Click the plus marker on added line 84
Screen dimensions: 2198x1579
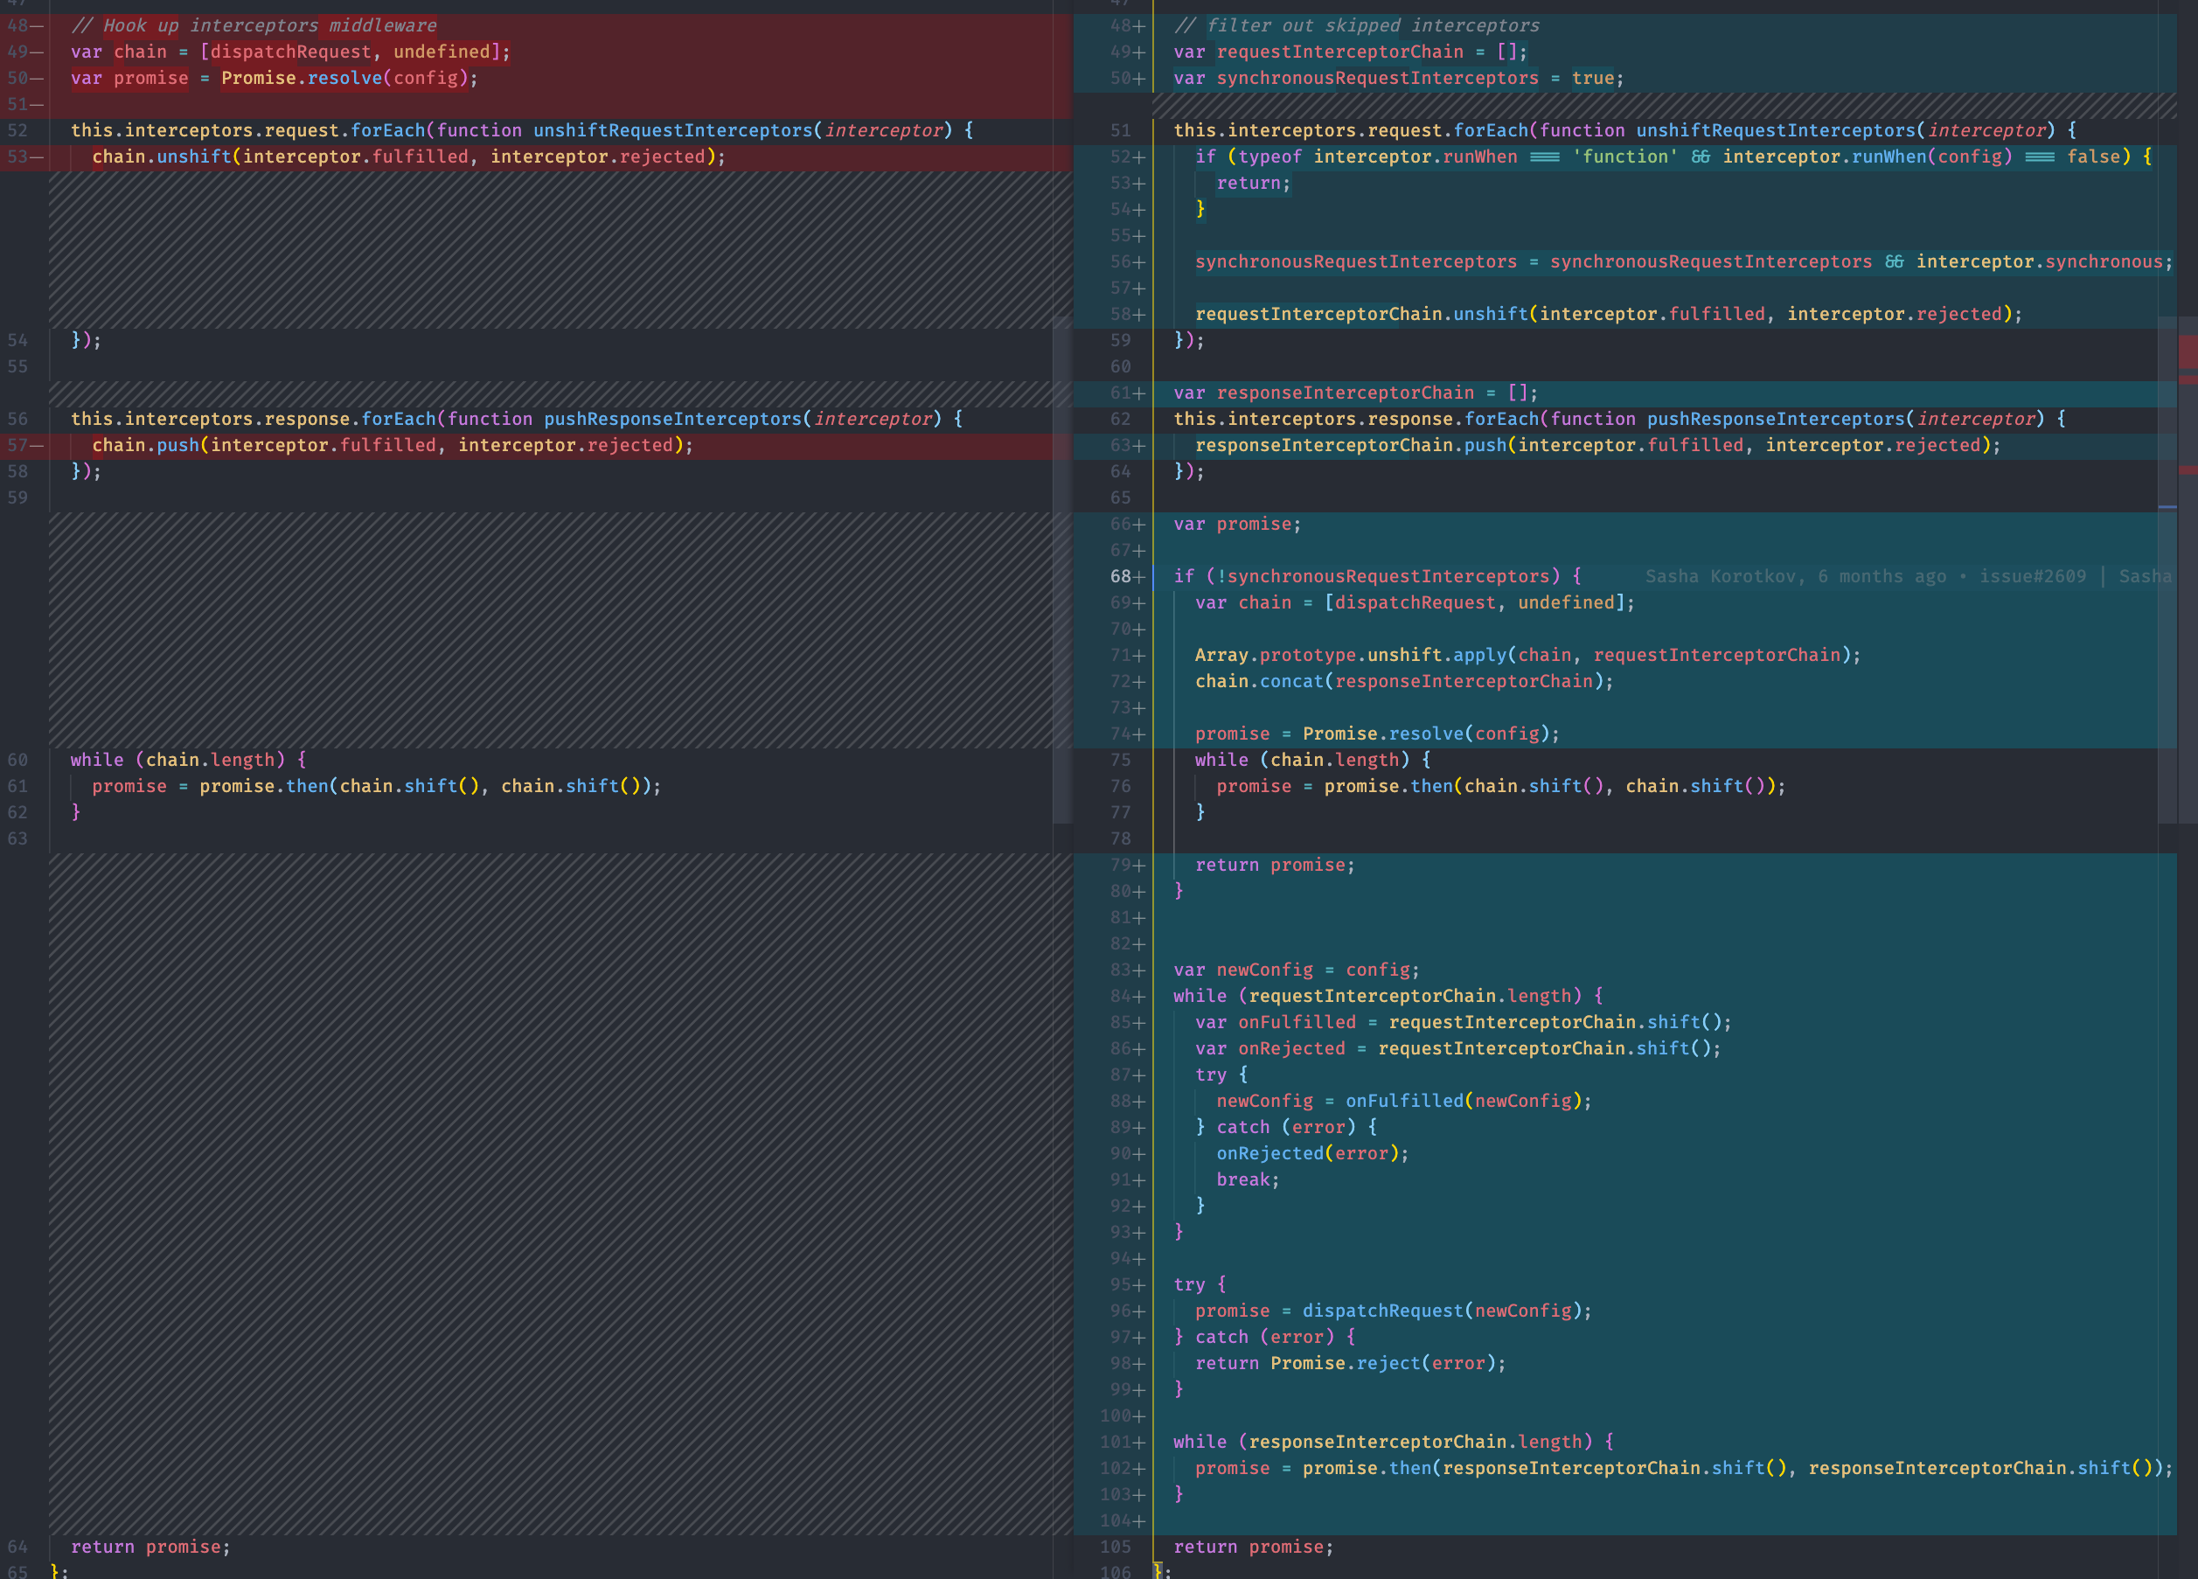(x=1140, y=997)
